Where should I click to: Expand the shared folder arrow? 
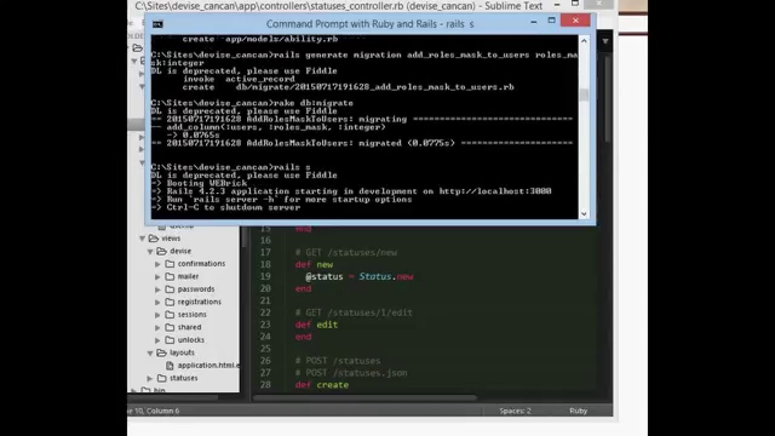pyautogui.click(x=158, y=328)
